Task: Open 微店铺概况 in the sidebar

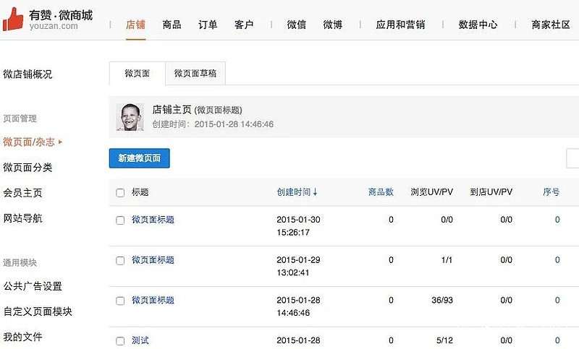Action: click(28, 74)
